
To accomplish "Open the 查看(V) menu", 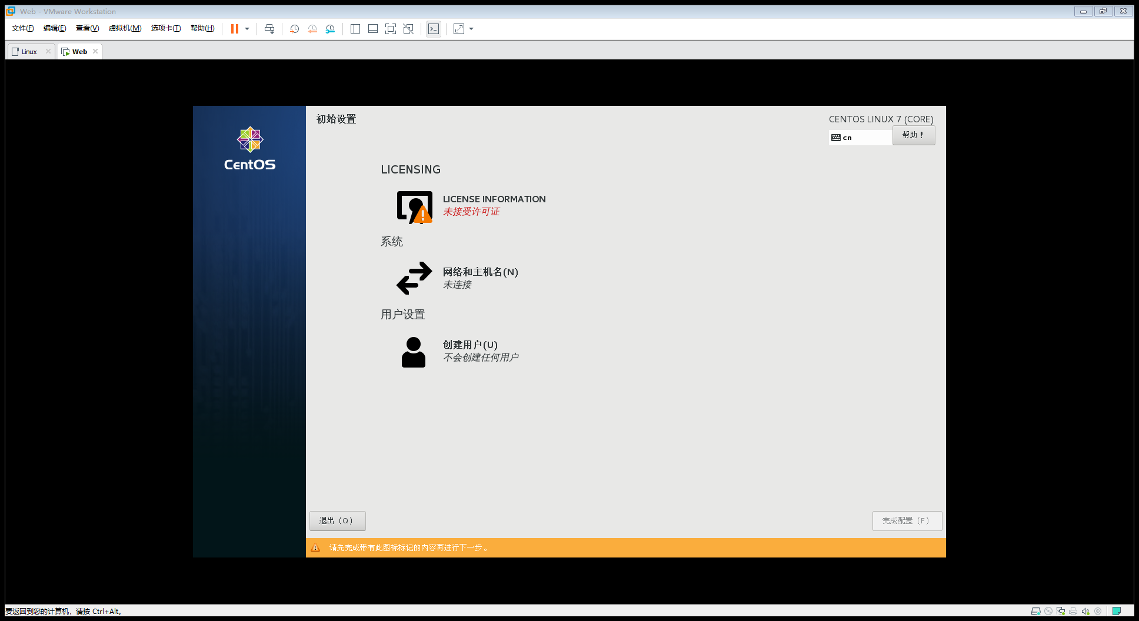I will coord(87,28).
